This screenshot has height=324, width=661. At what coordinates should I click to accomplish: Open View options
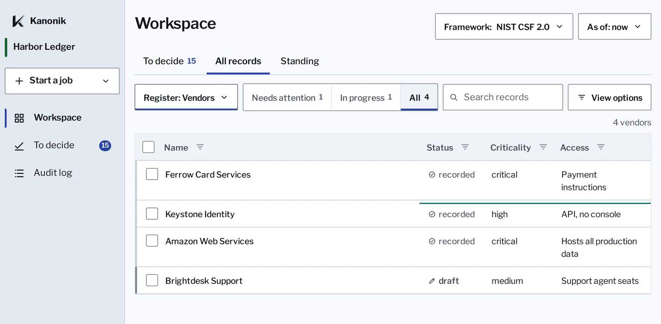click(609, 97)
